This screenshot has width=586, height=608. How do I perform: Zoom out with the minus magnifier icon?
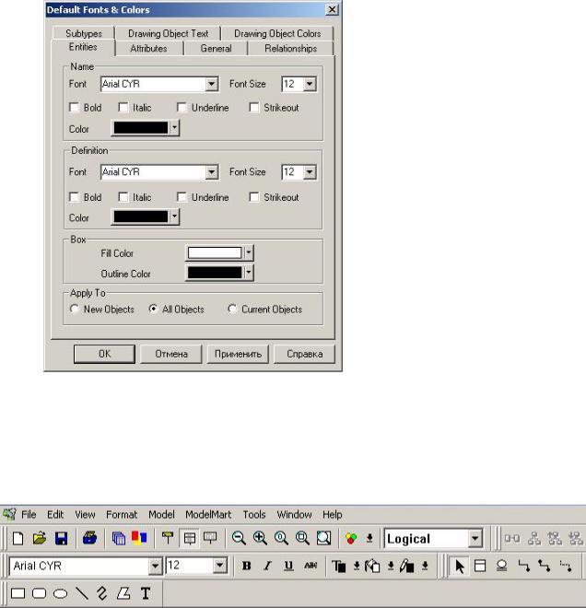238,538
